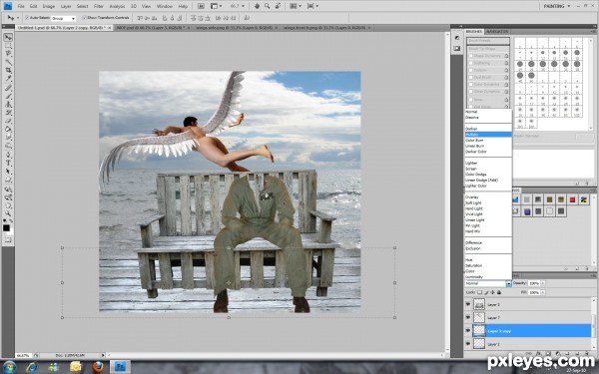Close blend mode dropdown via its arrow
The image size is (599, 374).
(508, 283)
